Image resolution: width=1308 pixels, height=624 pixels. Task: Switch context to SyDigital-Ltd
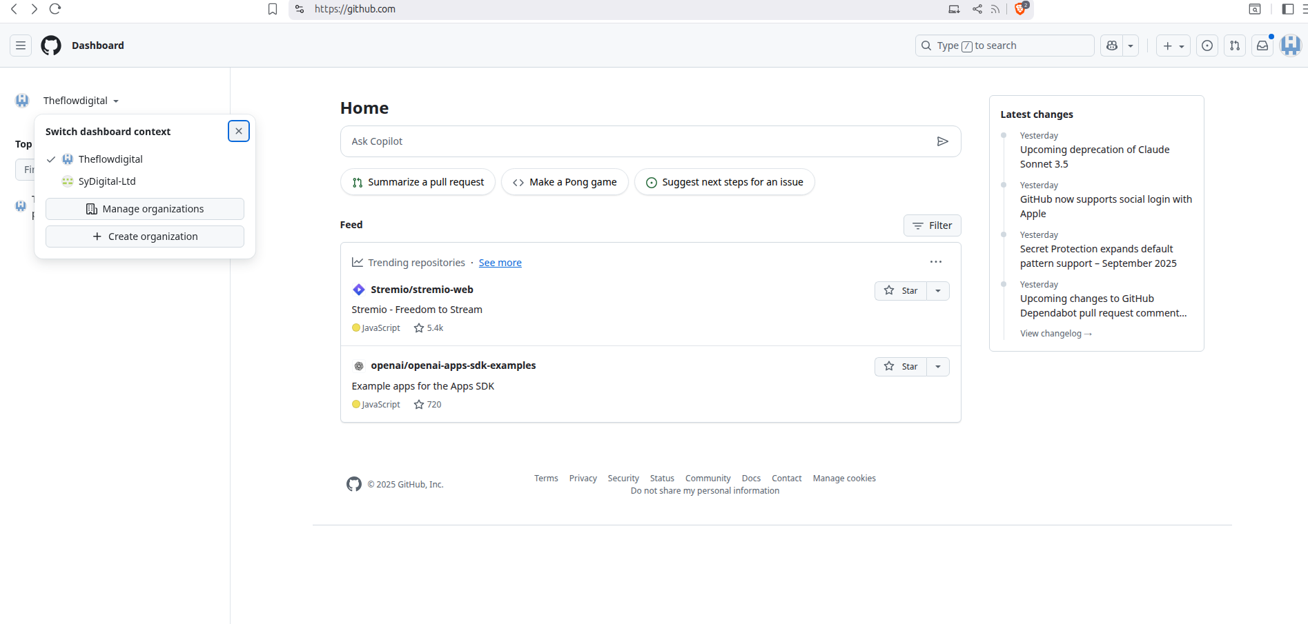(x=107, y=181)
